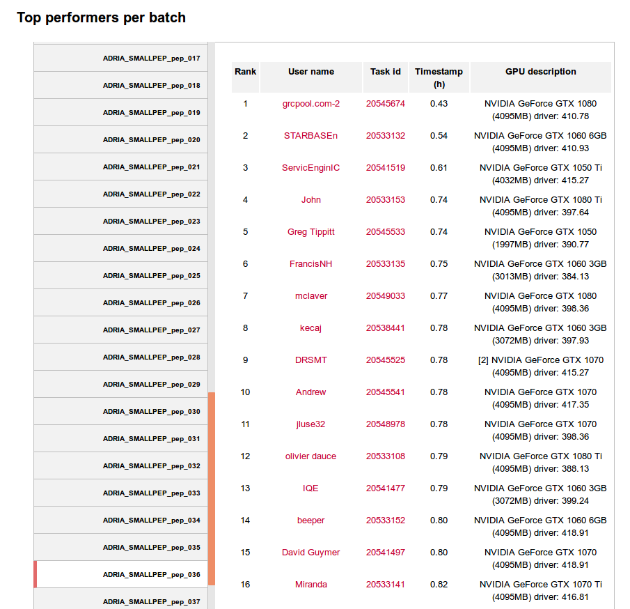Open task id 20545674

coord(385,104)
